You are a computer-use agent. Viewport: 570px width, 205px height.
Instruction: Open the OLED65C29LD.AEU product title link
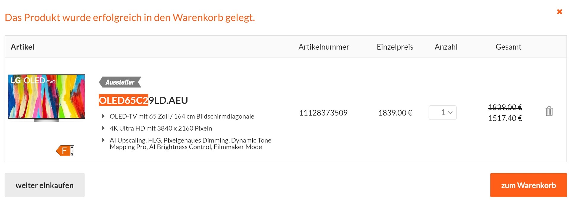coord(143,100)
